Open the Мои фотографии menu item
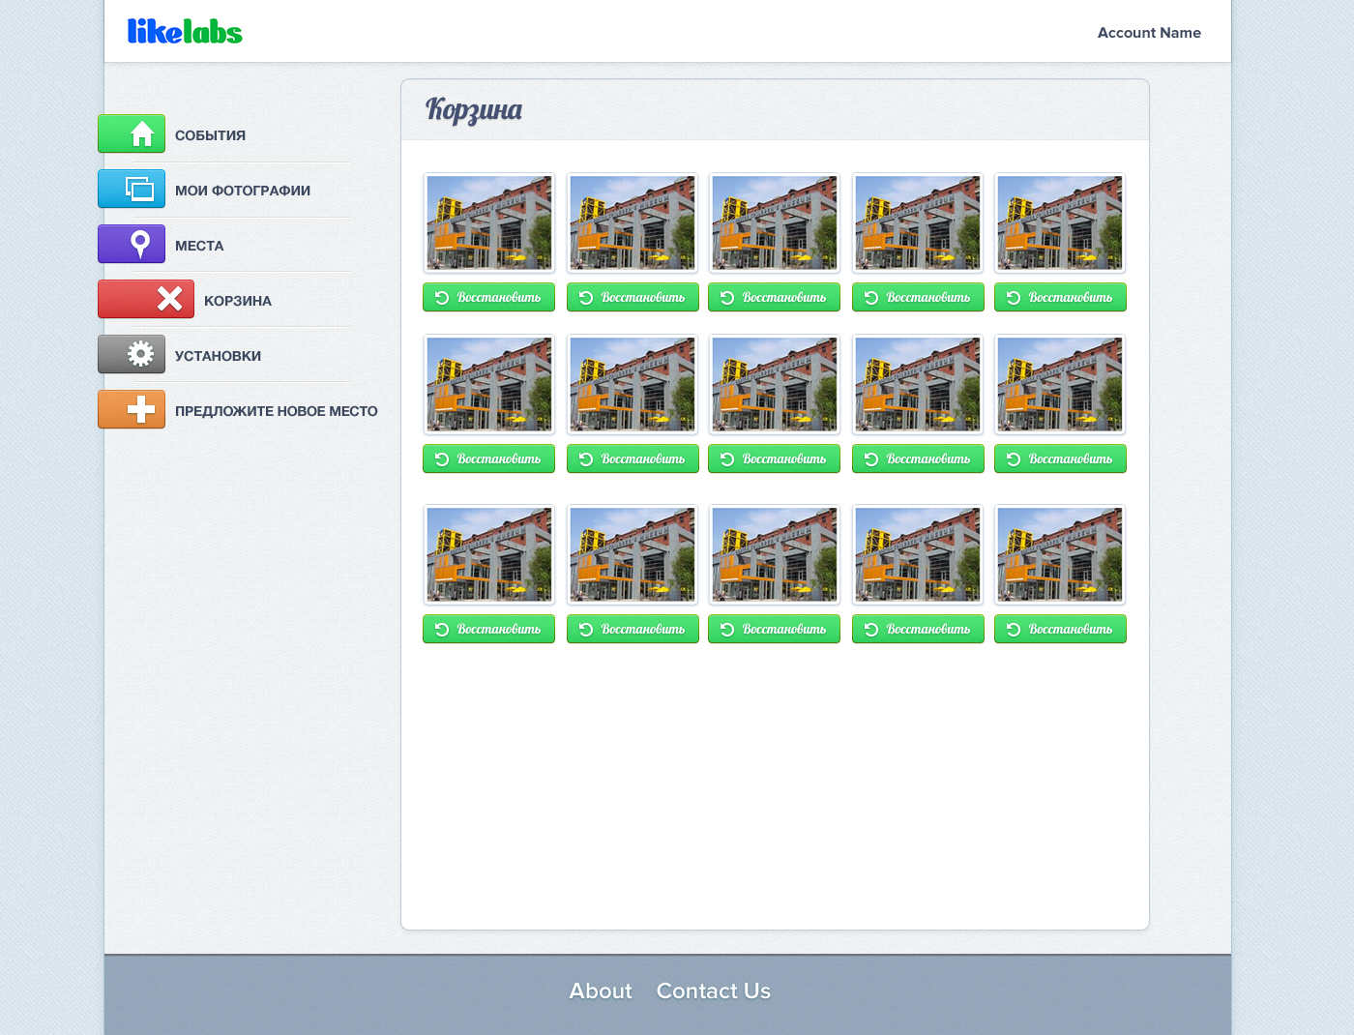1354x1035 pixels. tap(243, 191)
